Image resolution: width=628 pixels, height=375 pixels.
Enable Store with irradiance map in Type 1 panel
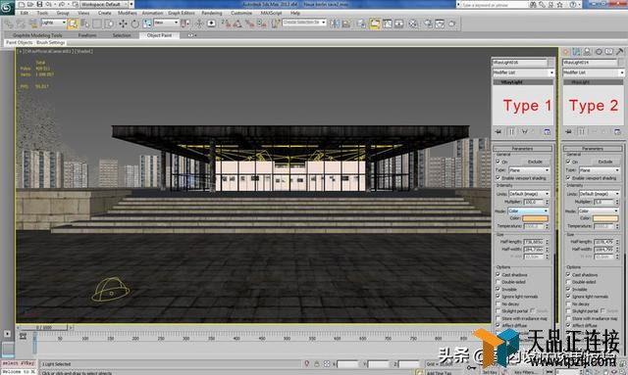click(498, 318)
